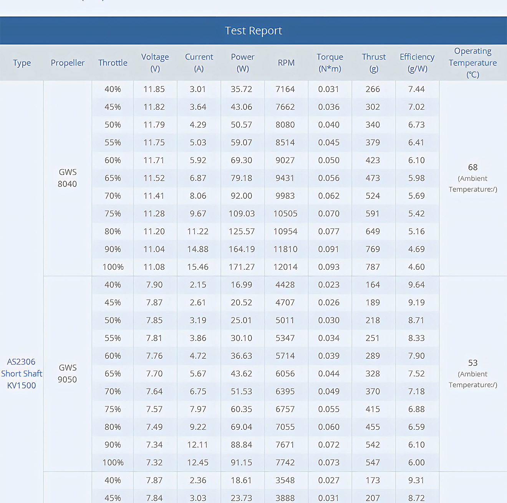
Task: Select the Type column header
Action: [22, 63]
